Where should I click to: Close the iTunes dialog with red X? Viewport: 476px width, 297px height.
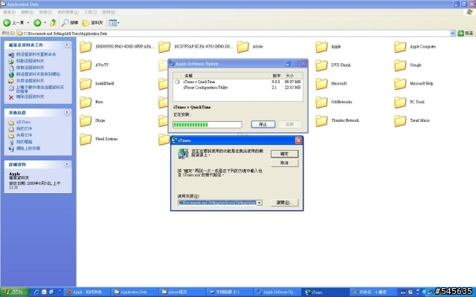[298, 140]
